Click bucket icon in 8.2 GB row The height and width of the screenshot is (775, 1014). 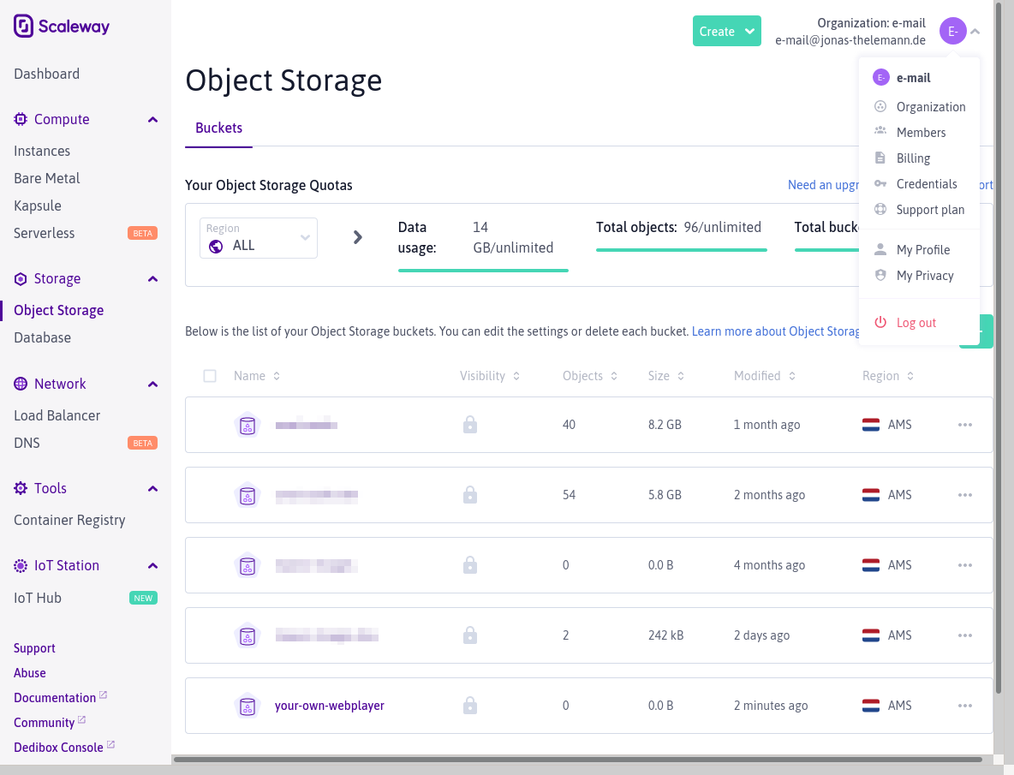pos(247,426)
